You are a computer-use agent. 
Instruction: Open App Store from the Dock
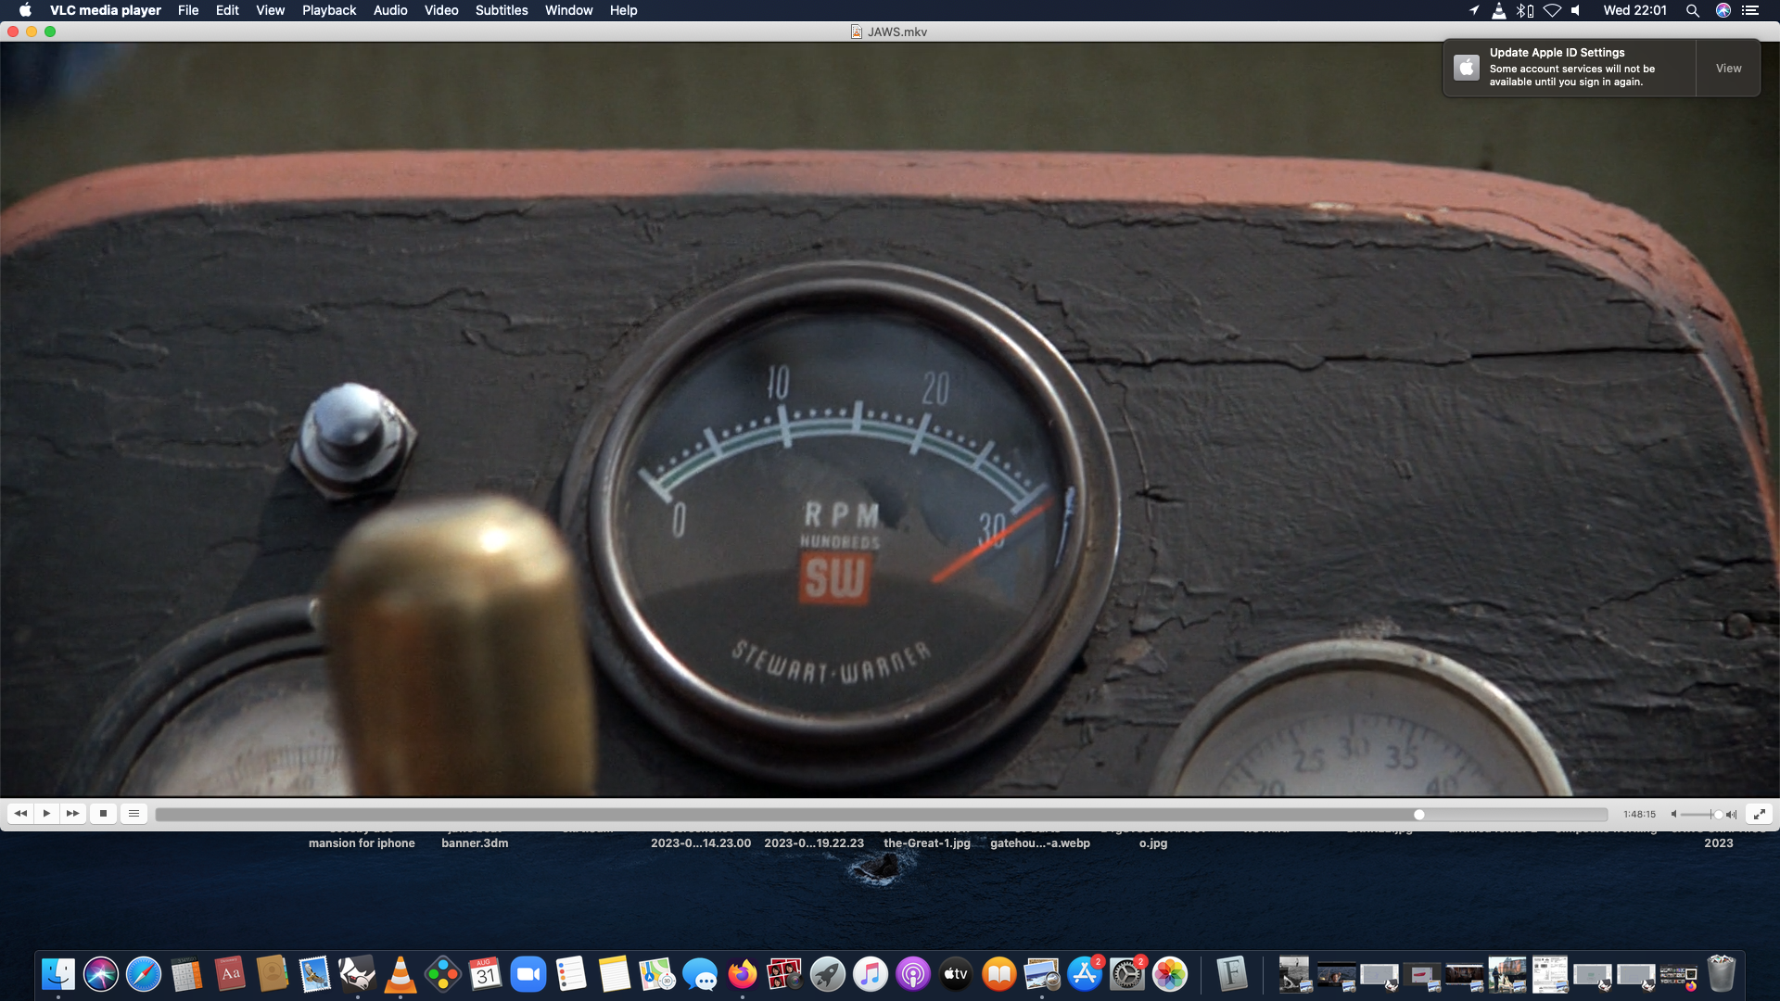[x=1084, y=974]
